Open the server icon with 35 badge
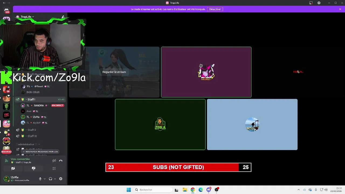This screenshot has width=345, height=194. (6, 89)
